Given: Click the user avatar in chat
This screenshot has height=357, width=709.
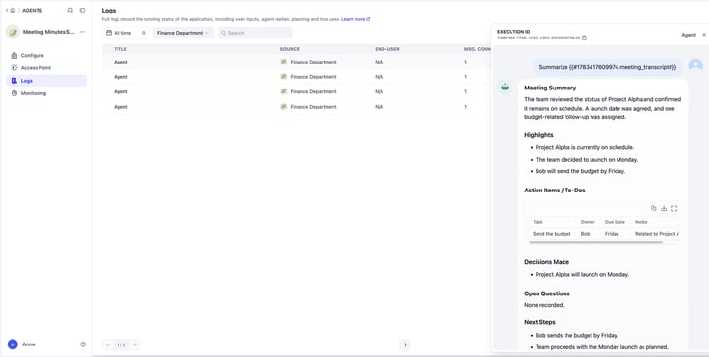Looking at the screenshot, I should [696, 65].
